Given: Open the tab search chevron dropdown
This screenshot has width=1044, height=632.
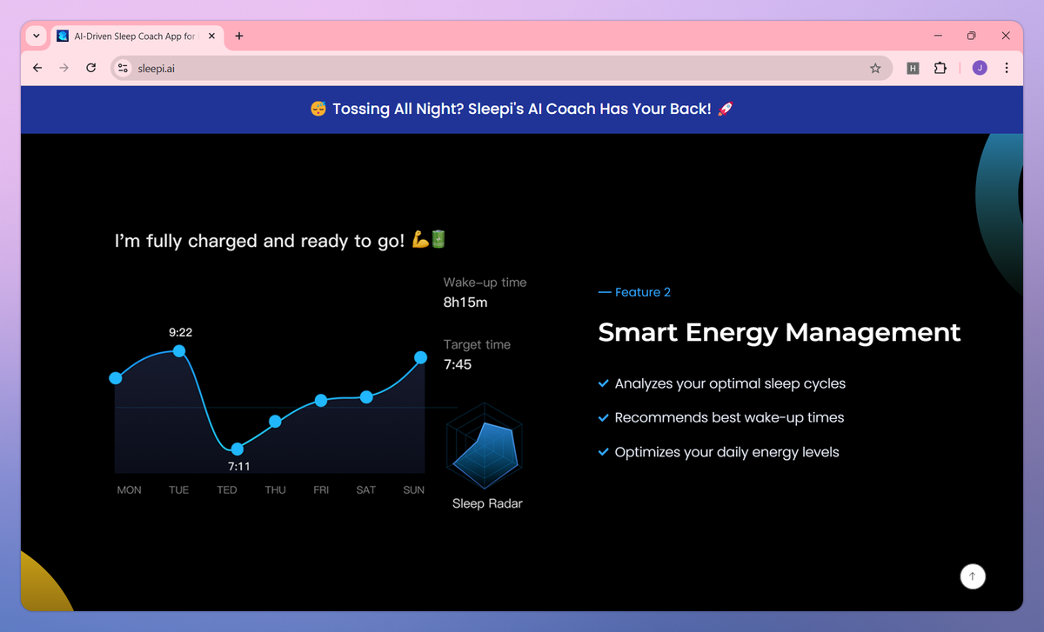Looking at the screenshot, I should [35, 36].
